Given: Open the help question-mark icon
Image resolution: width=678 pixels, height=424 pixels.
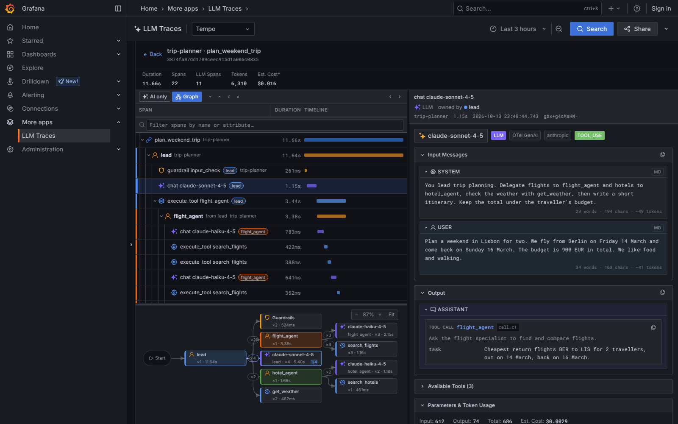Looking at the screenshot, I should (x=636, y=8).
